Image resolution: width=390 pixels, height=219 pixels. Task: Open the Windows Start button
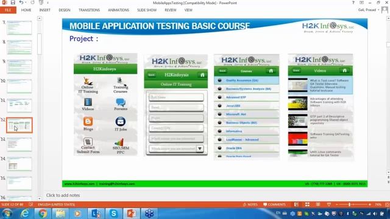point(7,214)
